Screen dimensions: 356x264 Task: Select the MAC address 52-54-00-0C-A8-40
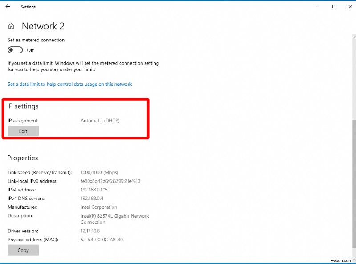[x=101, y=239]
